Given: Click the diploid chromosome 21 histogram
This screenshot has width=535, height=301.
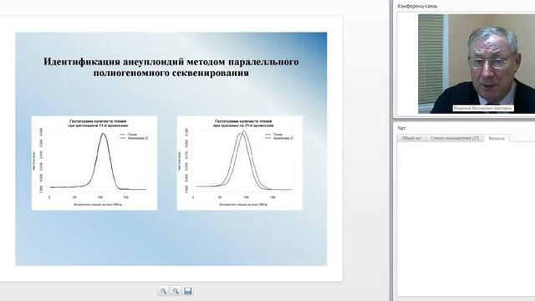Looking at the screenshot, I should click(94, 163).
